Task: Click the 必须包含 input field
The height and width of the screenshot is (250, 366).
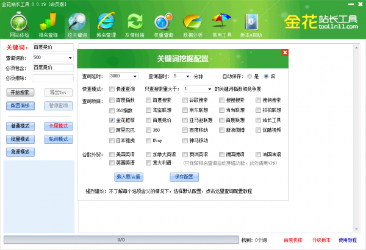Action: 53,68
